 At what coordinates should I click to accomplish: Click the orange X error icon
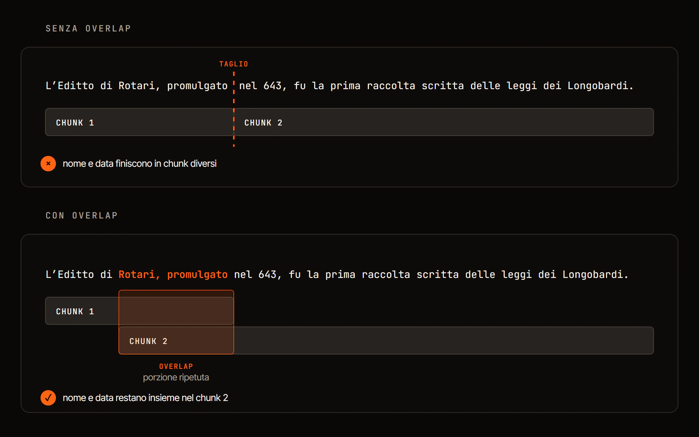[x=48, y=164]
